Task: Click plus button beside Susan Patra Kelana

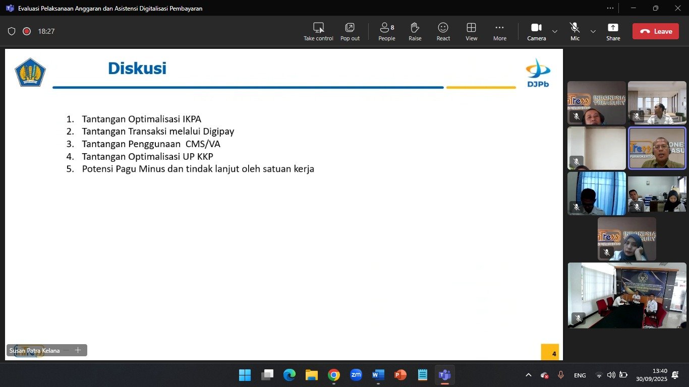Action: tap(78, 350)
